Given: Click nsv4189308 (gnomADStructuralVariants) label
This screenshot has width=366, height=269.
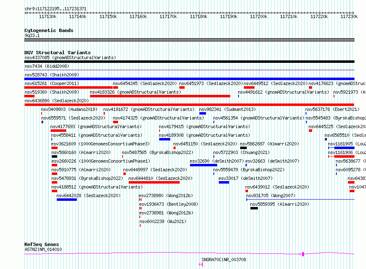Looking at the screenshot, I should (x=204, y=135).
